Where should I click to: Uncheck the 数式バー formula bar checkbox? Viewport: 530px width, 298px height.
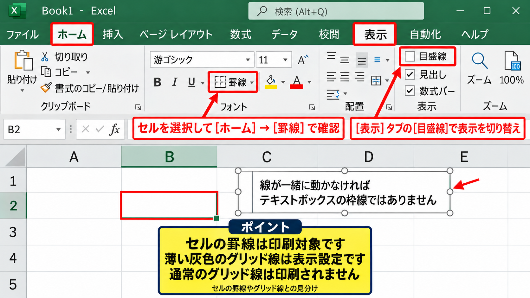410,91
